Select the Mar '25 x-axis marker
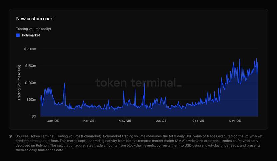Image resolution: width=277 pixels, height=161 pixels. [x=88, y=121]
